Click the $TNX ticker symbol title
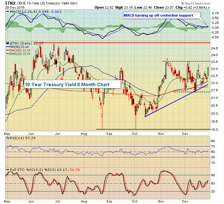 tap(10, 3)
